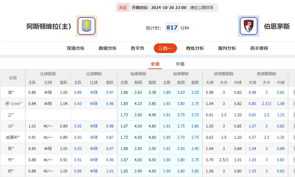Click 明* instant handicap away odds 1.01
295x177 pixels.
pos(110,171)
